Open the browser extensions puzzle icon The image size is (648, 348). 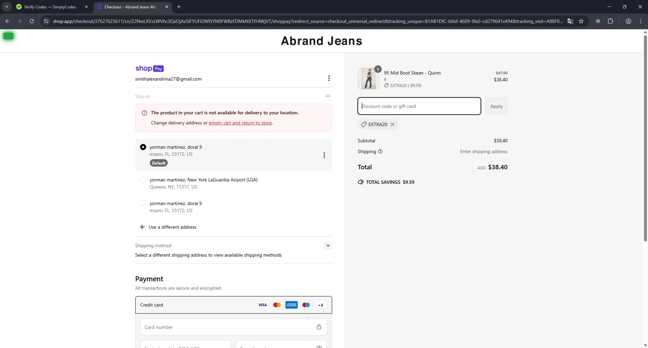pos(610,21)
